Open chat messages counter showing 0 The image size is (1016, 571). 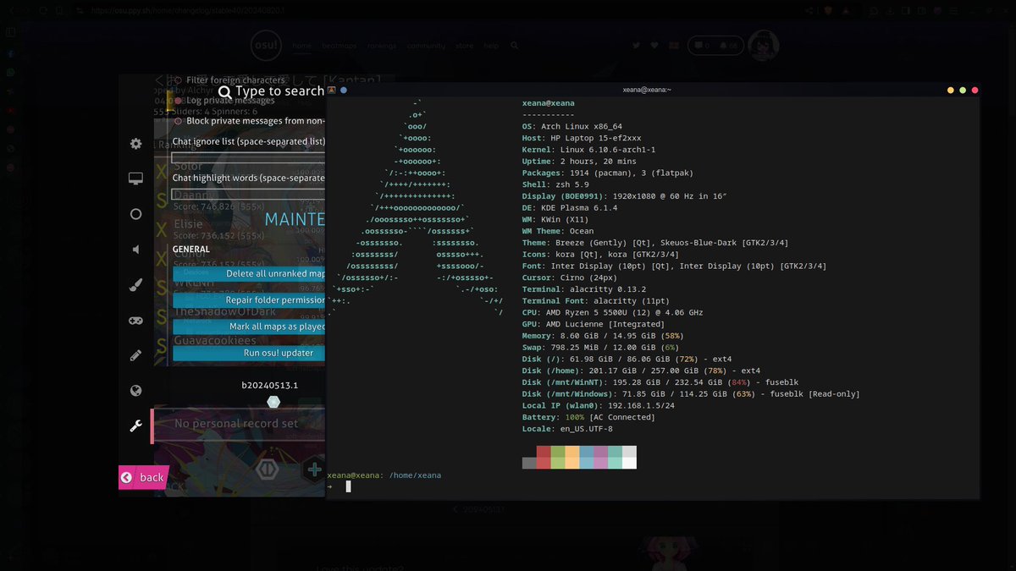click(x=702, y=46)
